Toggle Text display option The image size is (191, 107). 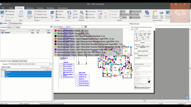tap(123, 11)
